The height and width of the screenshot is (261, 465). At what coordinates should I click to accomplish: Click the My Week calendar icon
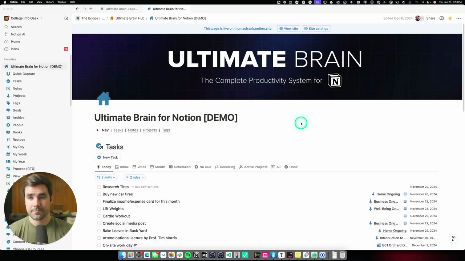click(x=8, y=154)
